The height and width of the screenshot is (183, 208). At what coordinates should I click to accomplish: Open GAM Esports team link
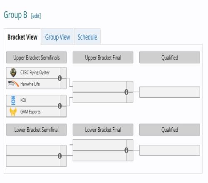[x=30, y=111]
